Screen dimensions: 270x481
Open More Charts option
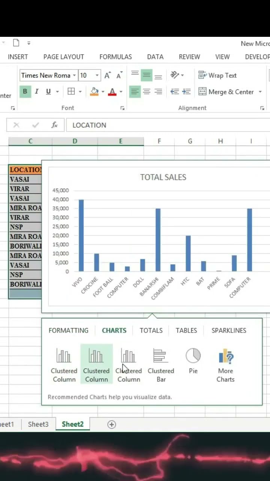225,365
